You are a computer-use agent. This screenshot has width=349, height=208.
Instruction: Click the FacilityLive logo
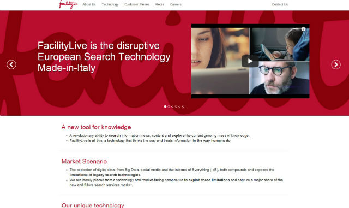tap(68, 4)
